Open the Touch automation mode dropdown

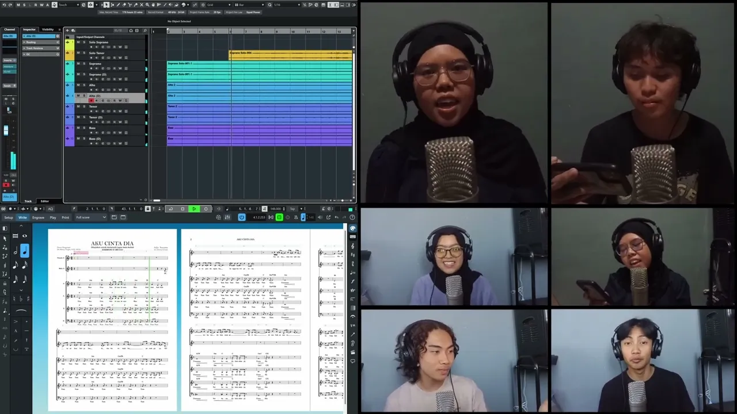click(68, 5)
